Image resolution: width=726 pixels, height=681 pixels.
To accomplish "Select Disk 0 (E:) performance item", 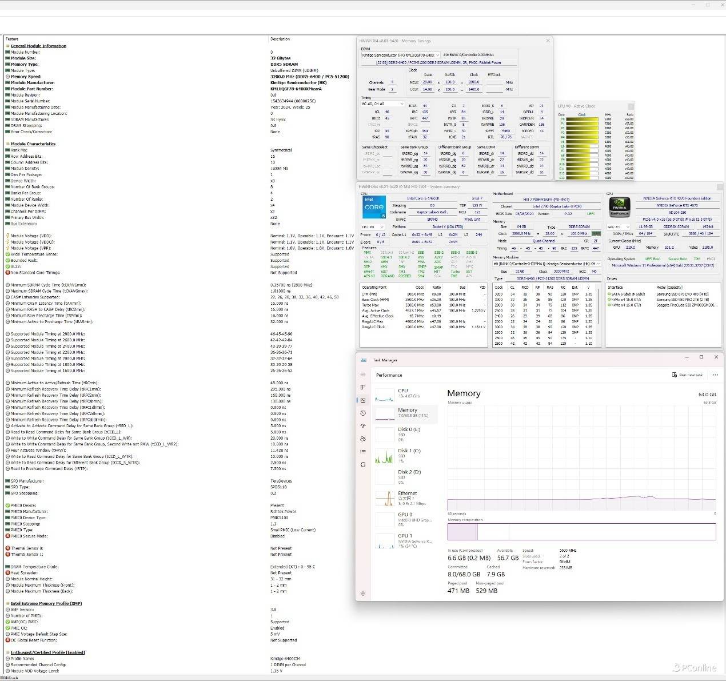I will tap(405, 434).
